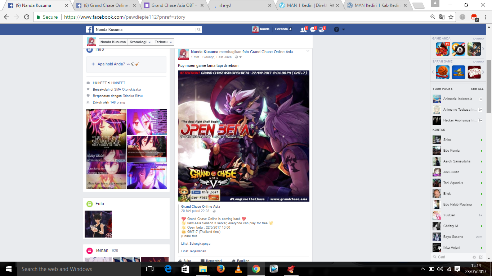Click the magnifier button in Facebook search
492x276 pixels.
tap(198, 29)
